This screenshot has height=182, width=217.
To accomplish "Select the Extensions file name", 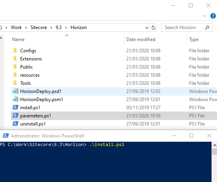I will (x=31, y=59).
